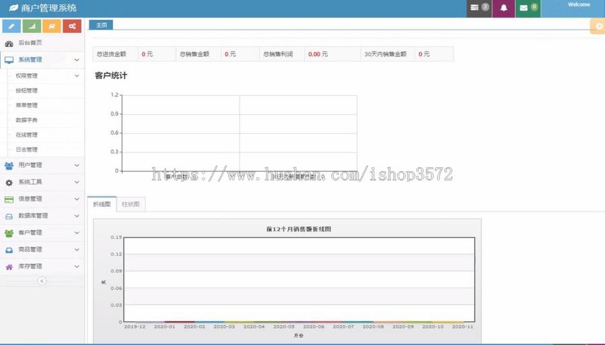
Task: Click the 2019-12 axis label
Action: coord(134,326)
